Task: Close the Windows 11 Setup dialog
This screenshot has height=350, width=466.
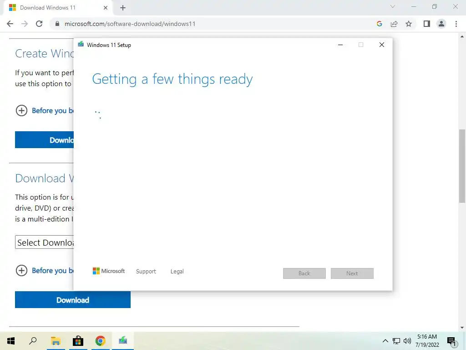Action: (382, 45)
